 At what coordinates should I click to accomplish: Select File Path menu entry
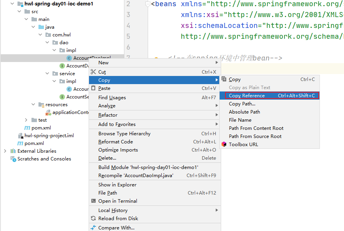[155, 193]
